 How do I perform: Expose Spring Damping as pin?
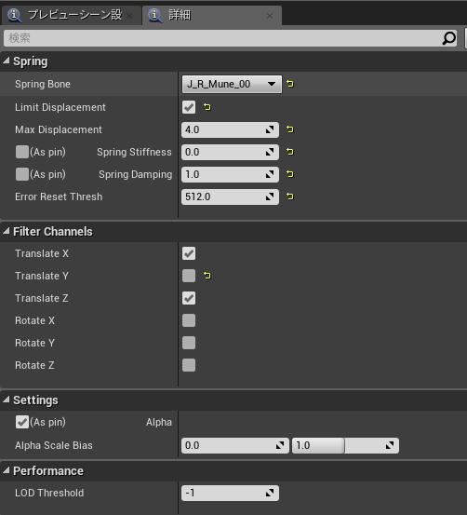[x=22, y=174]
